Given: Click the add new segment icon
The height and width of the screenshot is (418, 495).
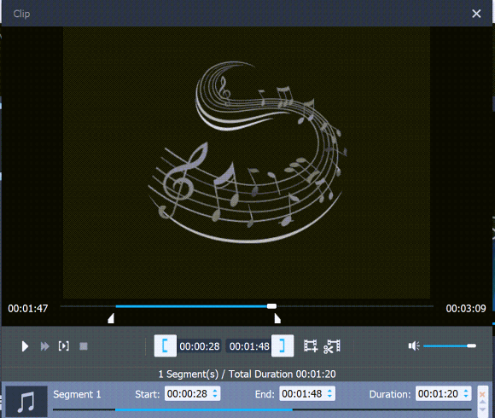Looking at the screenshot, I should (x=311, y=345).
